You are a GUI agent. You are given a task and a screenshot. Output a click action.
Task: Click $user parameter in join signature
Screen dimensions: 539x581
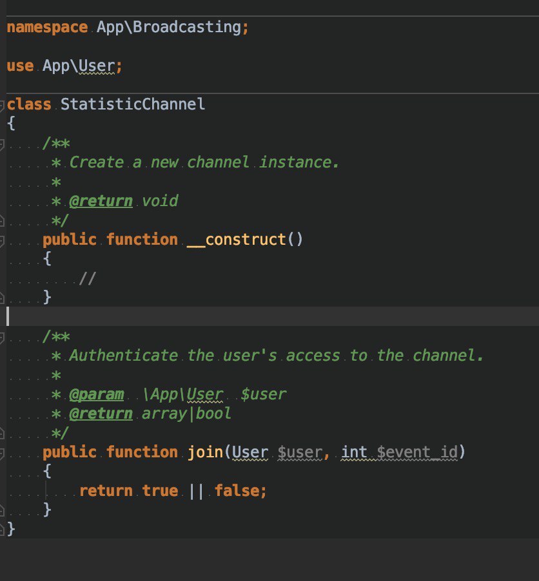[x=300, y=452]
